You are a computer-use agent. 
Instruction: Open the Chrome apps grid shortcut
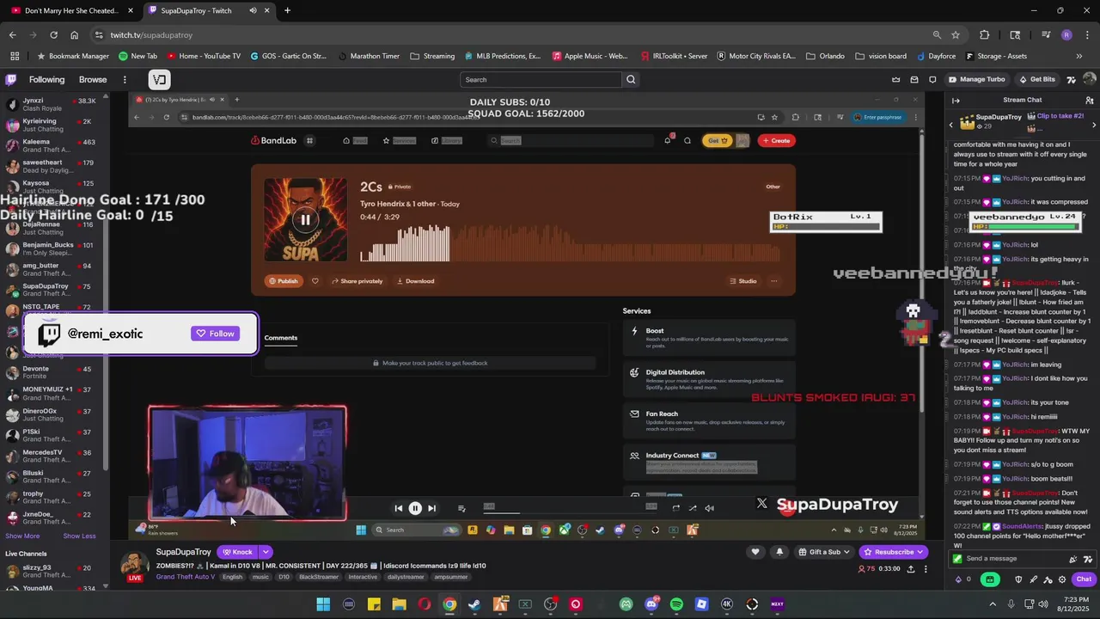15,56
